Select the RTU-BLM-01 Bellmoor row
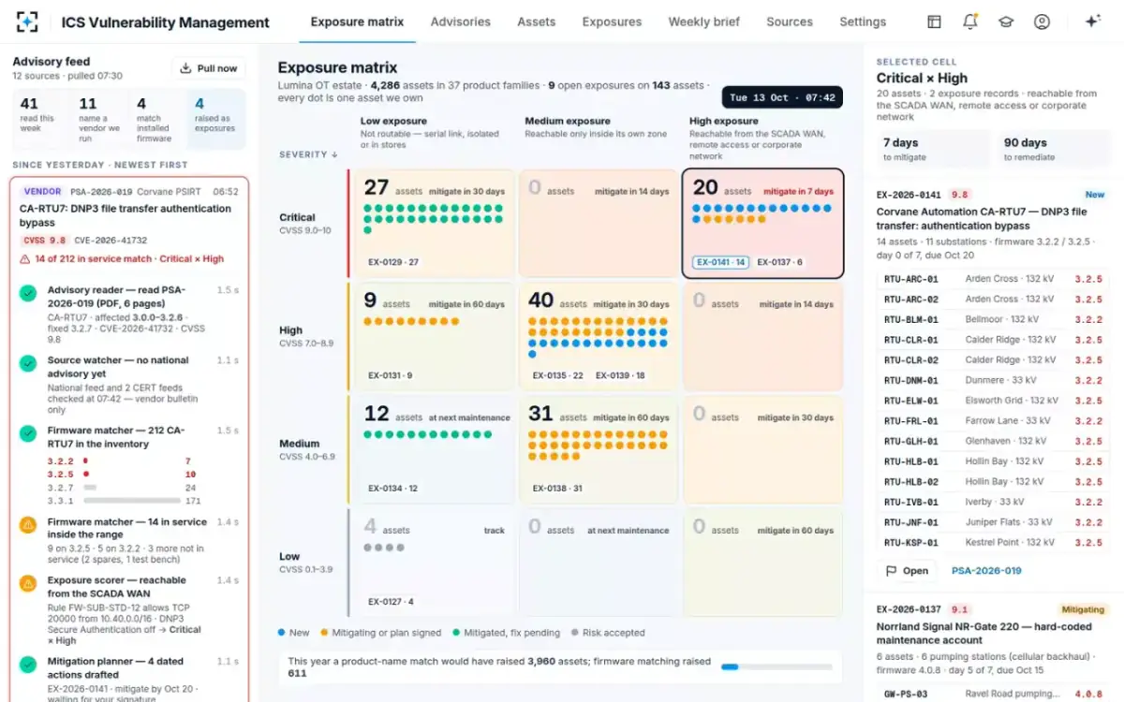1124x702 pixels. coord(993,319)
